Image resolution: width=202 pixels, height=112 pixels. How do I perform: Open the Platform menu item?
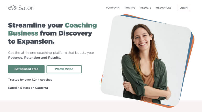pyautogui.click(x=113, y=8)
